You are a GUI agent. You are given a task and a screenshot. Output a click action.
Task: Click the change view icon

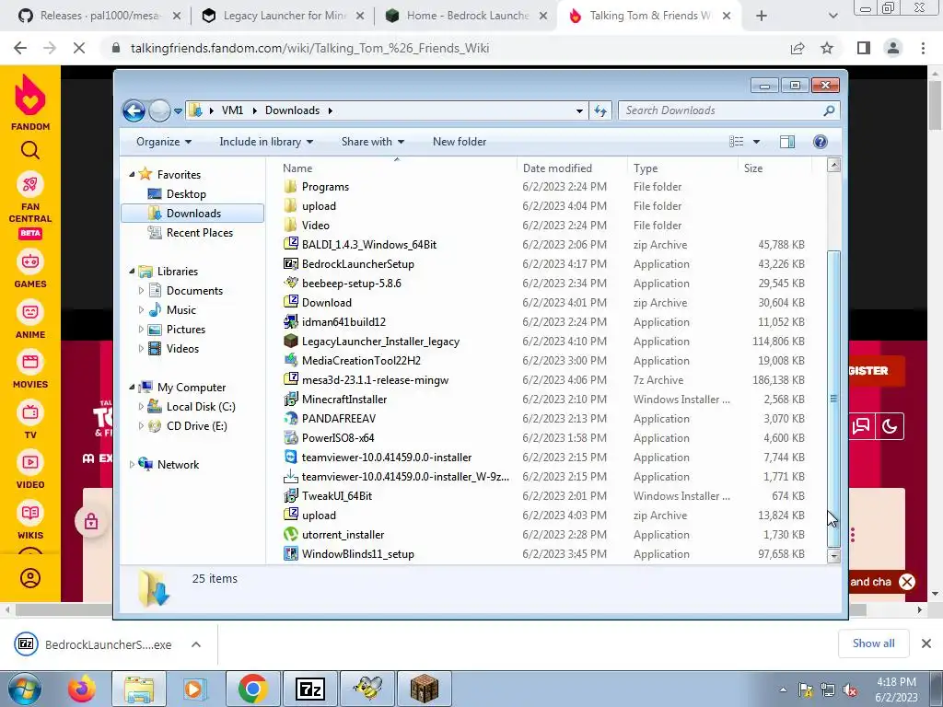[x=736, y=142]
